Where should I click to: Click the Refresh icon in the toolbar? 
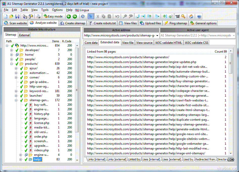click(x=83, y=16)
